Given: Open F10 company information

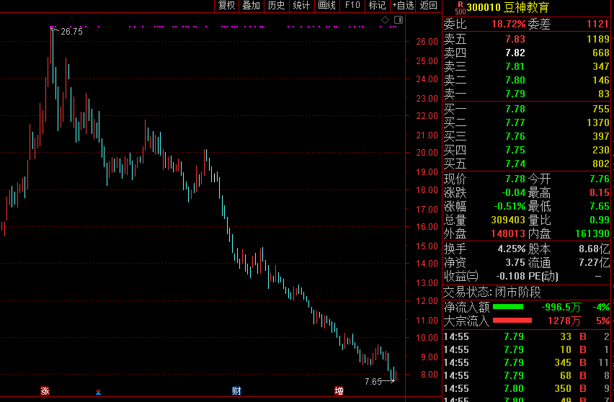Looking at the screenshot, I should coord(352,6).
